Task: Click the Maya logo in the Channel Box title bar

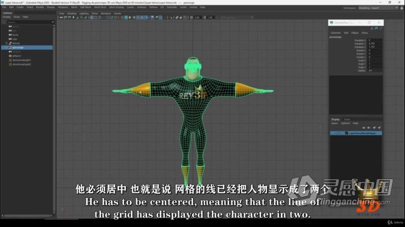Action: point(331,22)
